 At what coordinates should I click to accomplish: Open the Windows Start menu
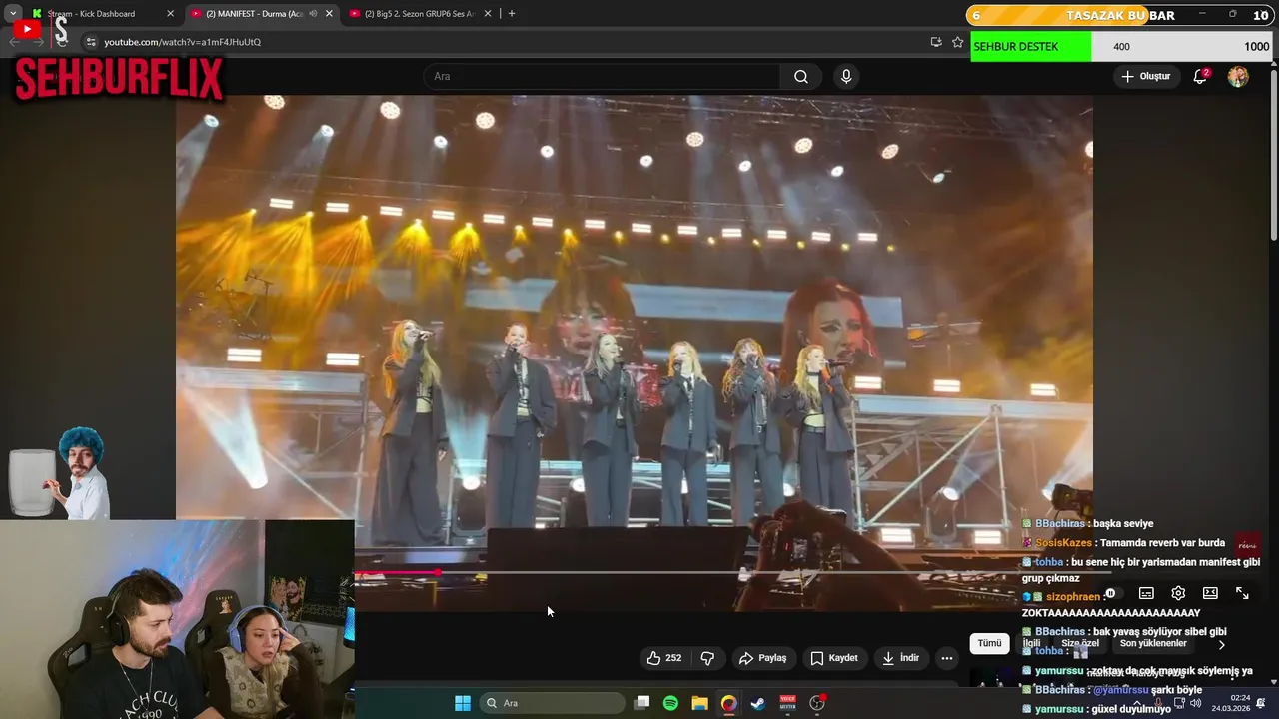[463, 703]
